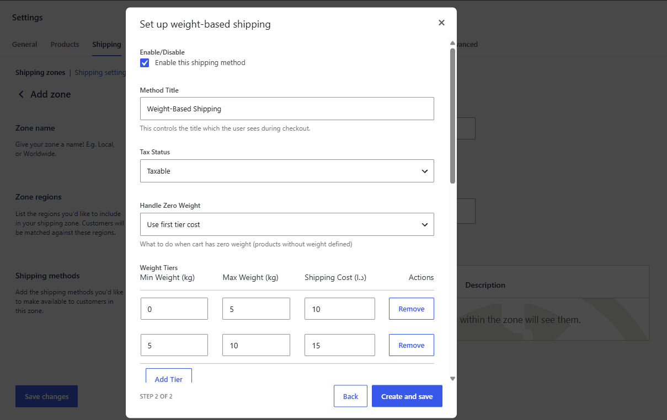Click the dialog scrollbar down arrow

pos(452,379)
